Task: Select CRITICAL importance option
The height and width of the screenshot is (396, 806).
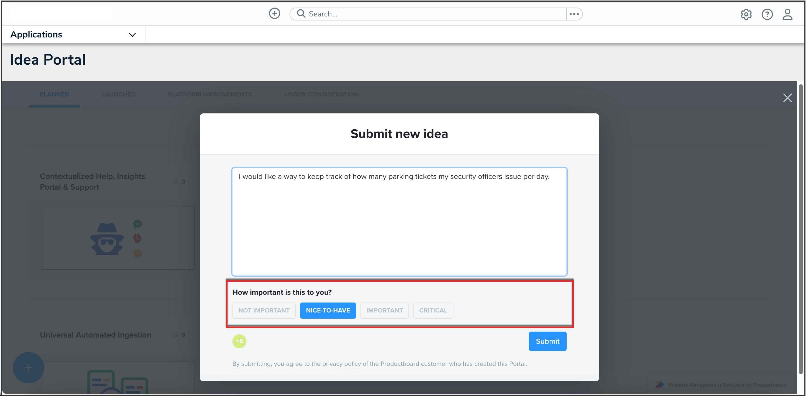Action: 433,310
